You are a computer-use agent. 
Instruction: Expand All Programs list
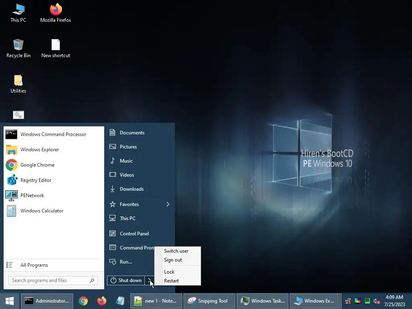(x=54, y=265)
